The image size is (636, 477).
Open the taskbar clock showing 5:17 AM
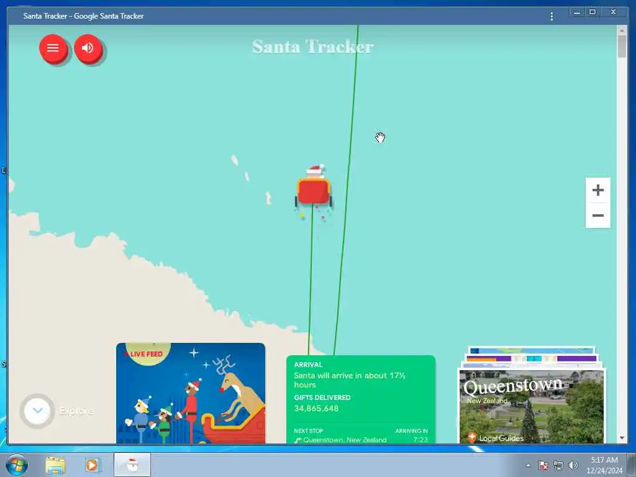[x=604, y=465]
